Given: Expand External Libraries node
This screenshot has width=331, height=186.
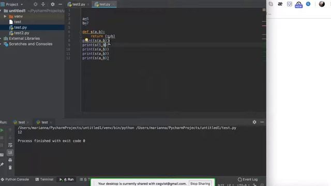Looking at the screenshot, I should pyautogui.click(x=1, y=38).
